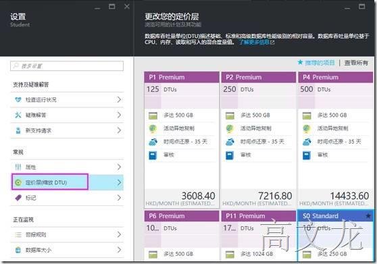Expand the troubleshooting row chevron
Image resolution: width=377 pixels, height=264 pixels.
coord(119,115)
